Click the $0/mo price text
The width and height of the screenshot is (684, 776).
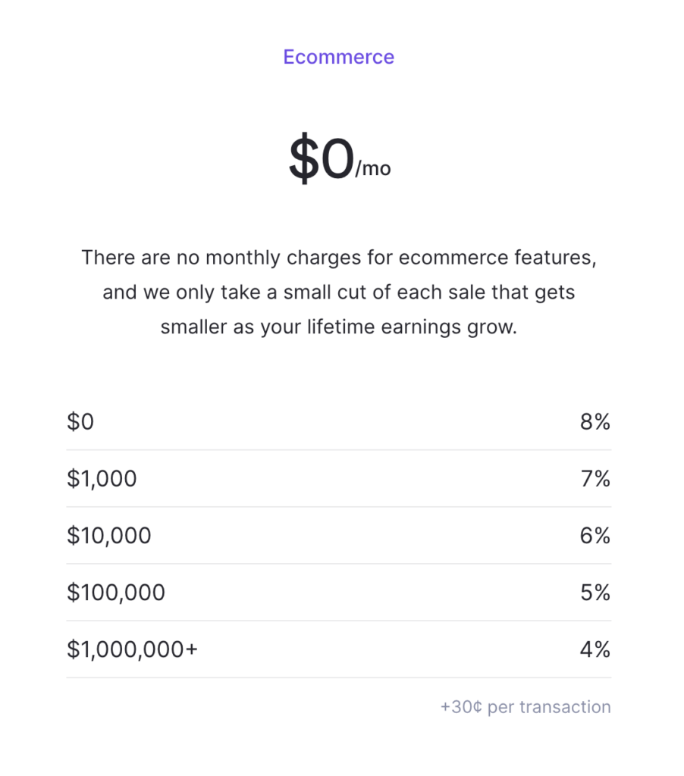point(340,159)
